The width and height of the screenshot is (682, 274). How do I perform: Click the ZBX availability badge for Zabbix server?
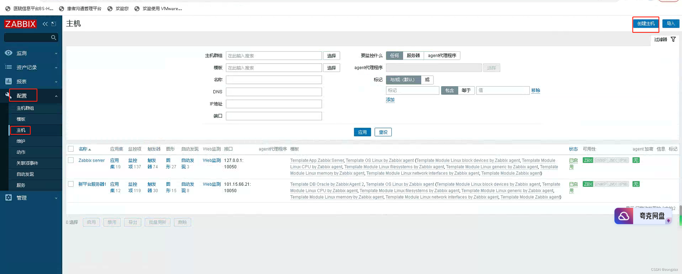point(588,160)
